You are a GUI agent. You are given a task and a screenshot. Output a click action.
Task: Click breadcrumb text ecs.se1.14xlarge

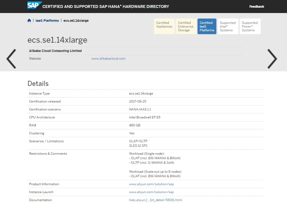click(76, 20)
